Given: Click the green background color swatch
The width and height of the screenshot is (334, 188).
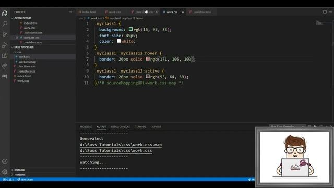Looking at the screenshot, I should [130, 29].
